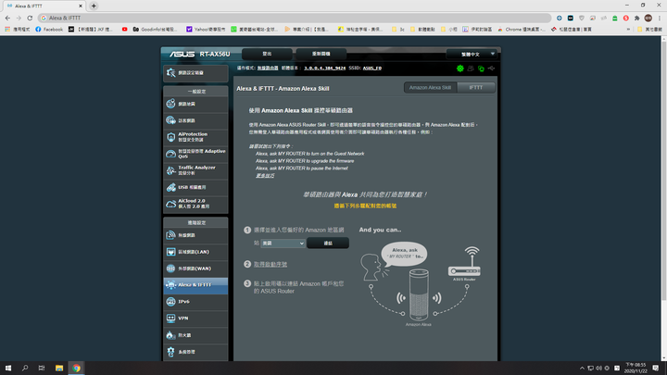Viewport: 667px width, 375px height.
Task: Switch to the IFTTT tab
Action: coord(475,88)
